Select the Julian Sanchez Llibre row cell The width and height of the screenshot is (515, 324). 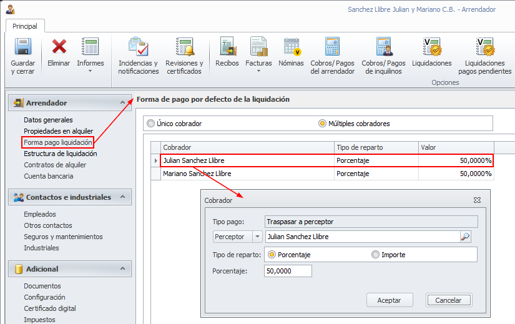(247, 160)
